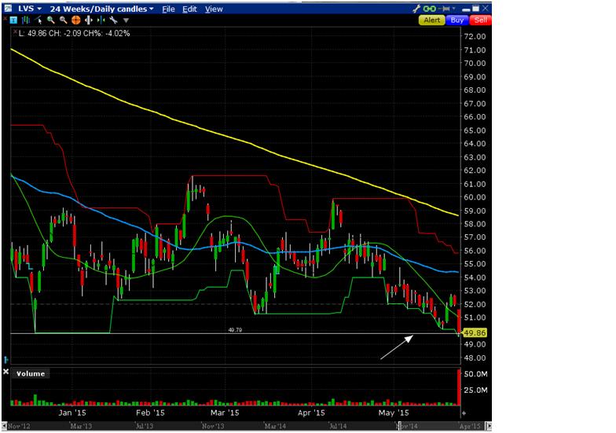Click the zoom out magnifier icon

64,20
